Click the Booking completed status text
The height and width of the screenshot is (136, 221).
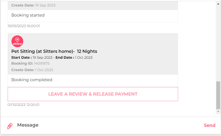coord(32,80)
